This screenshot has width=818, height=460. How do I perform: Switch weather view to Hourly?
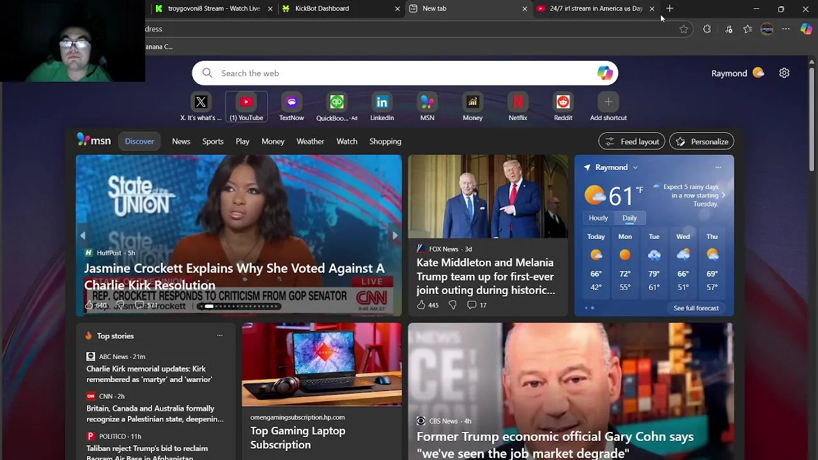598,218
